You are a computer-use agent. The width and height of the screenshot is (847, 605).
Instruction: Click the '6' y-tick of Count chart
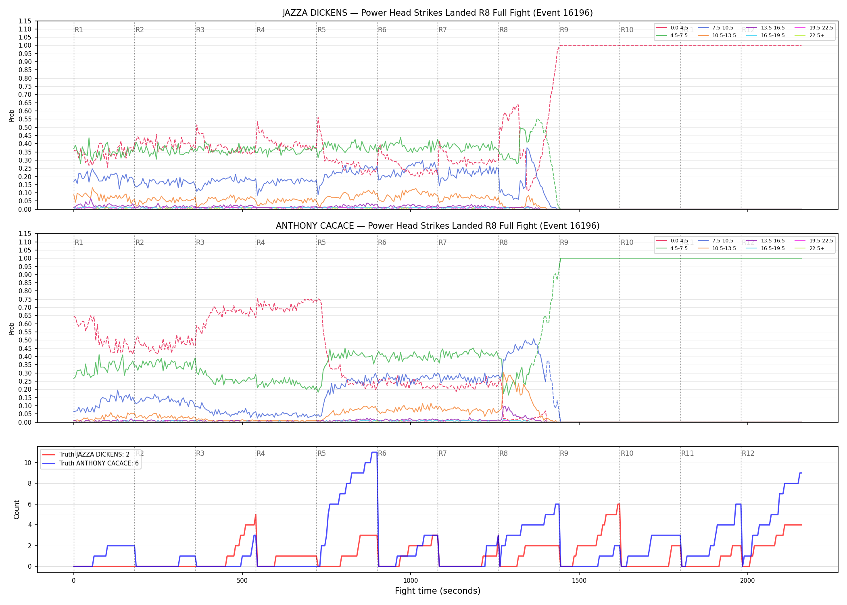click(29, 504)
